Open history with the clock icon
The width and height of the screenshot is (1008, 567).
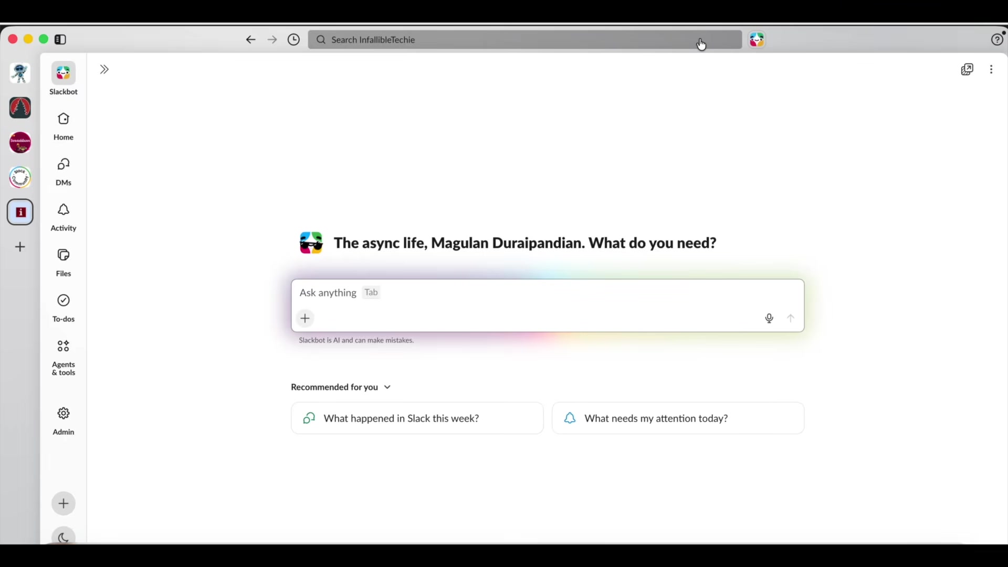[294, 40]
